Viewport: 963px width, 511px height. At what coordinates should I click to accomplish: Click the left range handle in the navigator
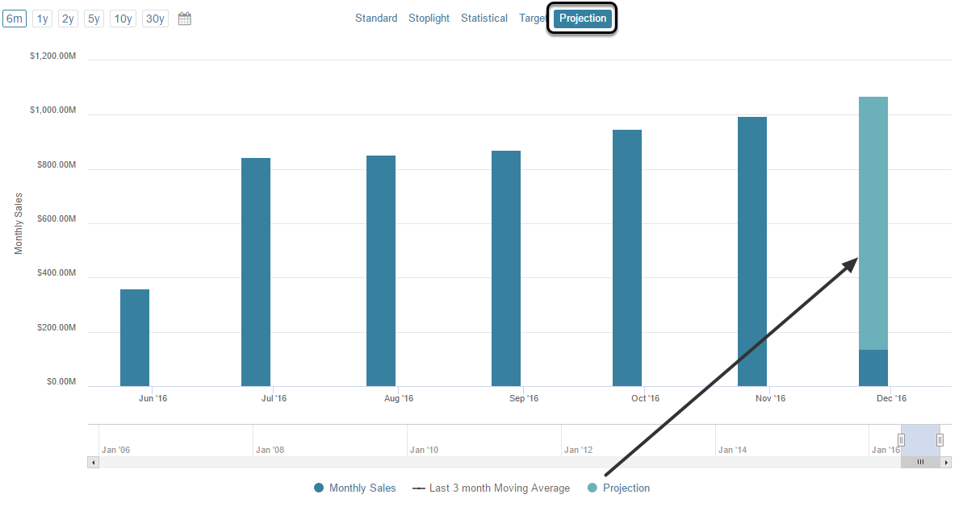coord(901,440)
